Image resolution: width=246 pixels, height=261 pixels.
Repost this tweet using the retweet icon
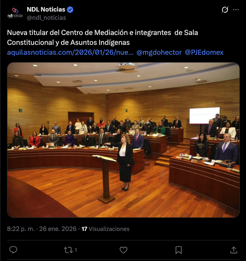[x=68, y=250]
